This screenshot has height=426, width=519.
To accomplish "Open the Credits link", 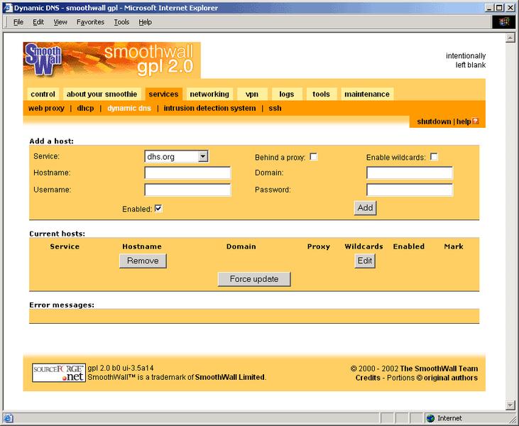I will [x=368, y=378].
